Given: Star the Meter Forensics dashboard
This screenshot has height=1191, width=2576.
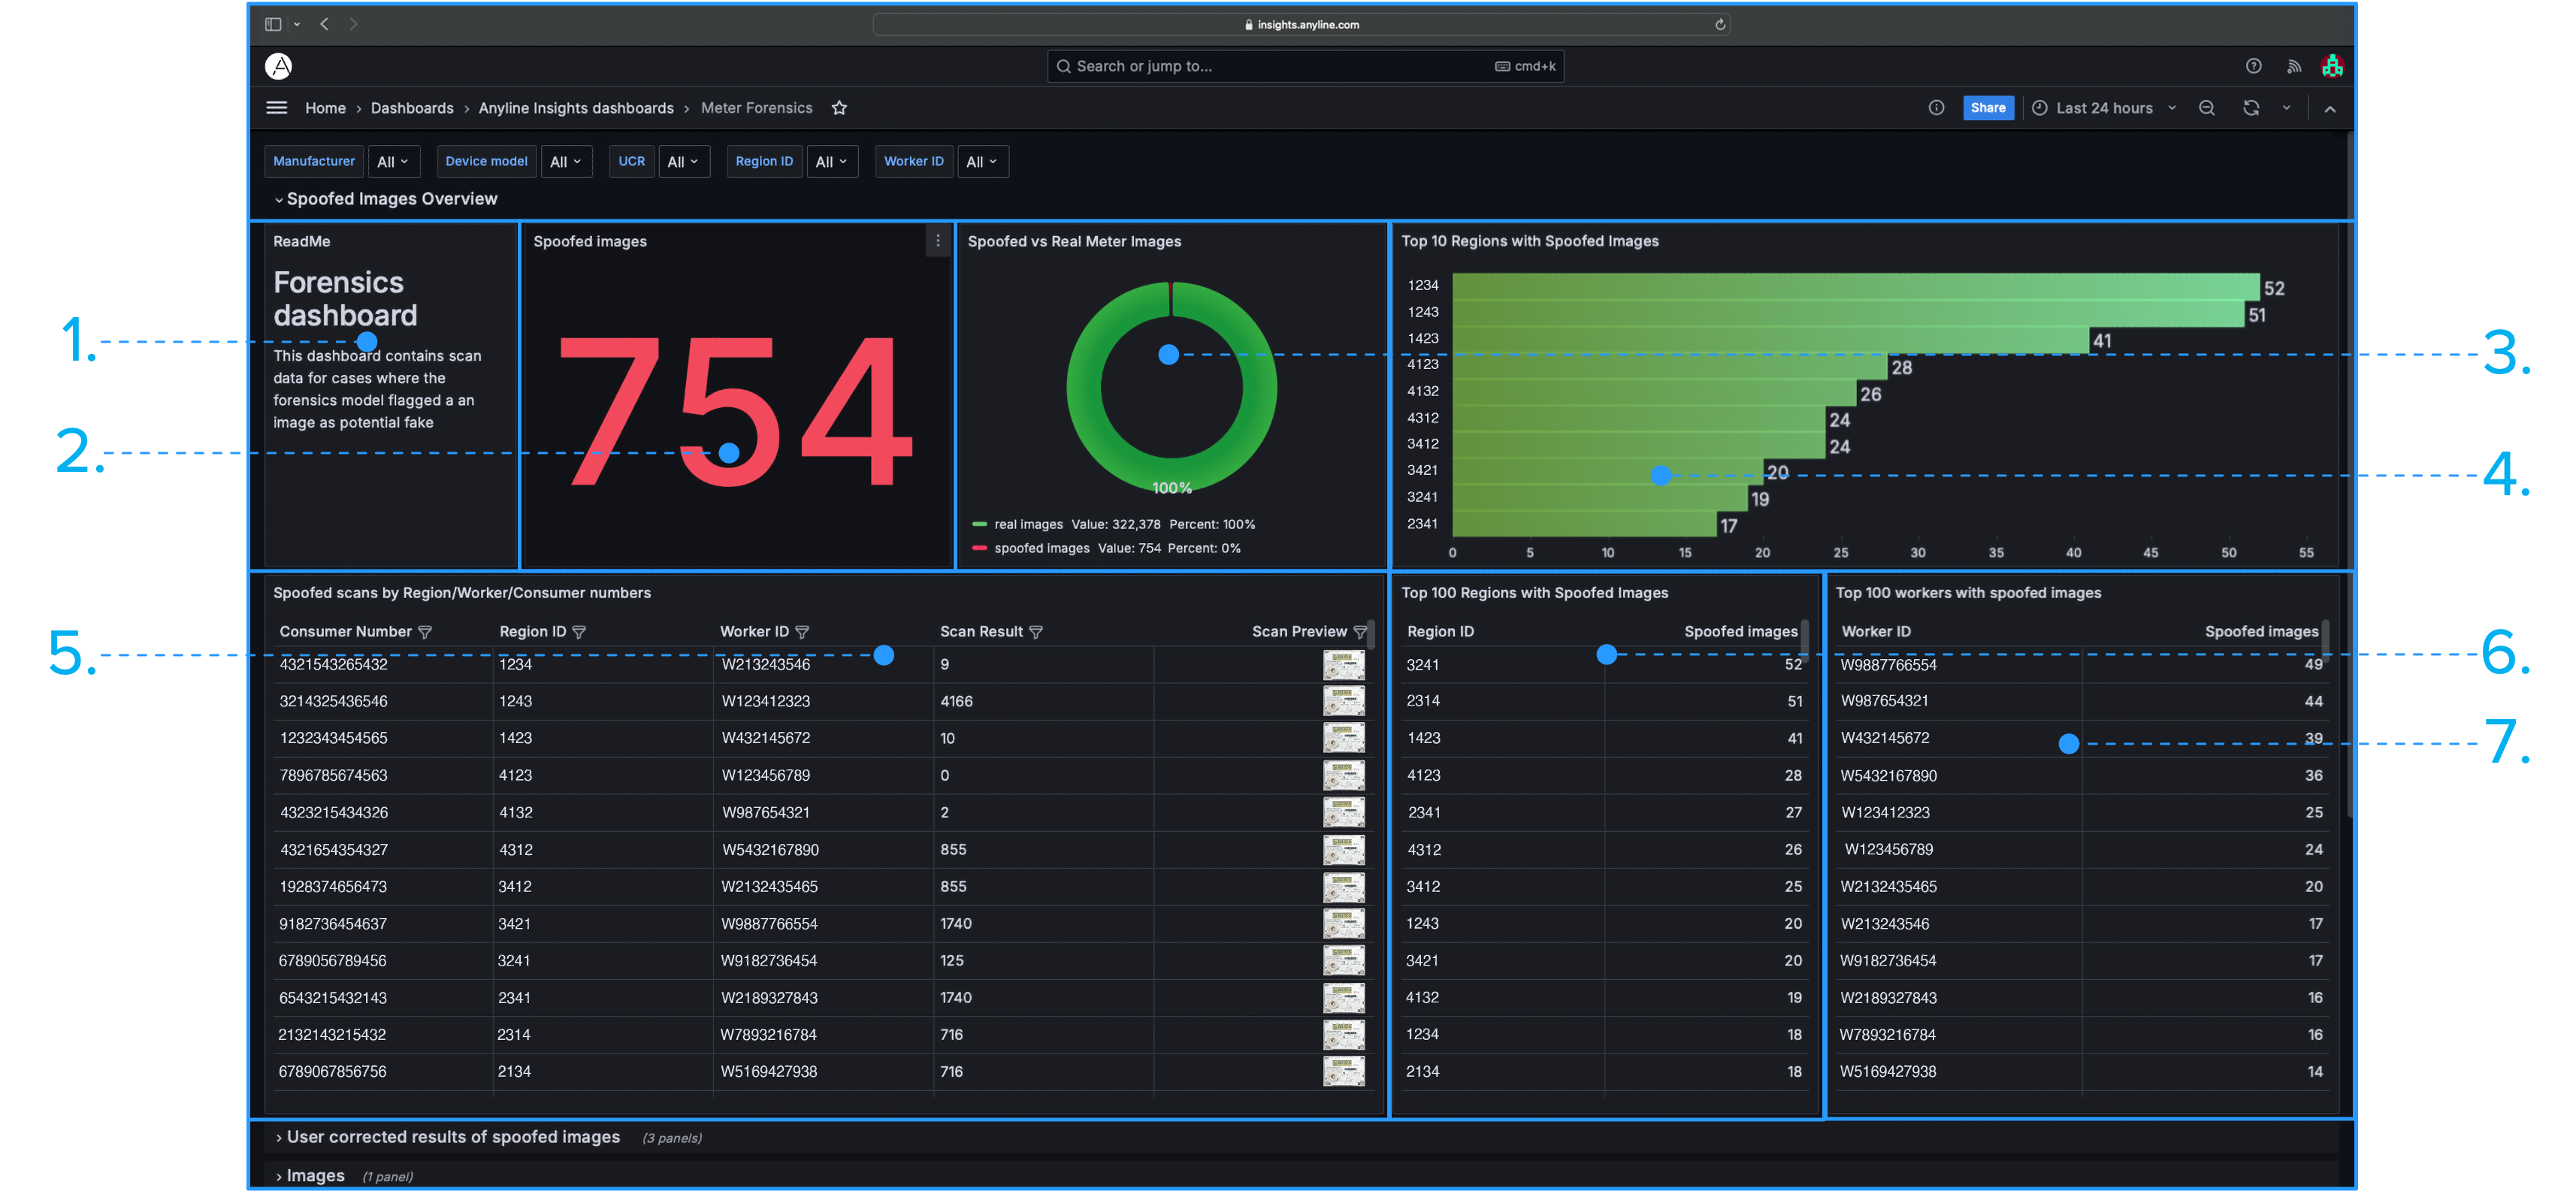Looking at the screenshot, I should coord(839,108).
